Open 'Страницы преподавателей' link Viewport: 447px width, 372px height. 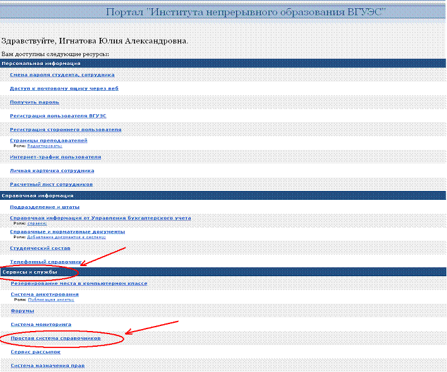pos(49,140)
